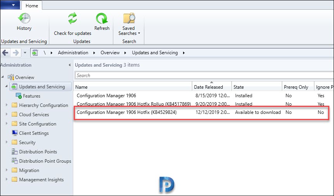This screenshot has height=196, width=334.
Task: Click the Check for updates green arrows icon
Action: pos(73,18)
